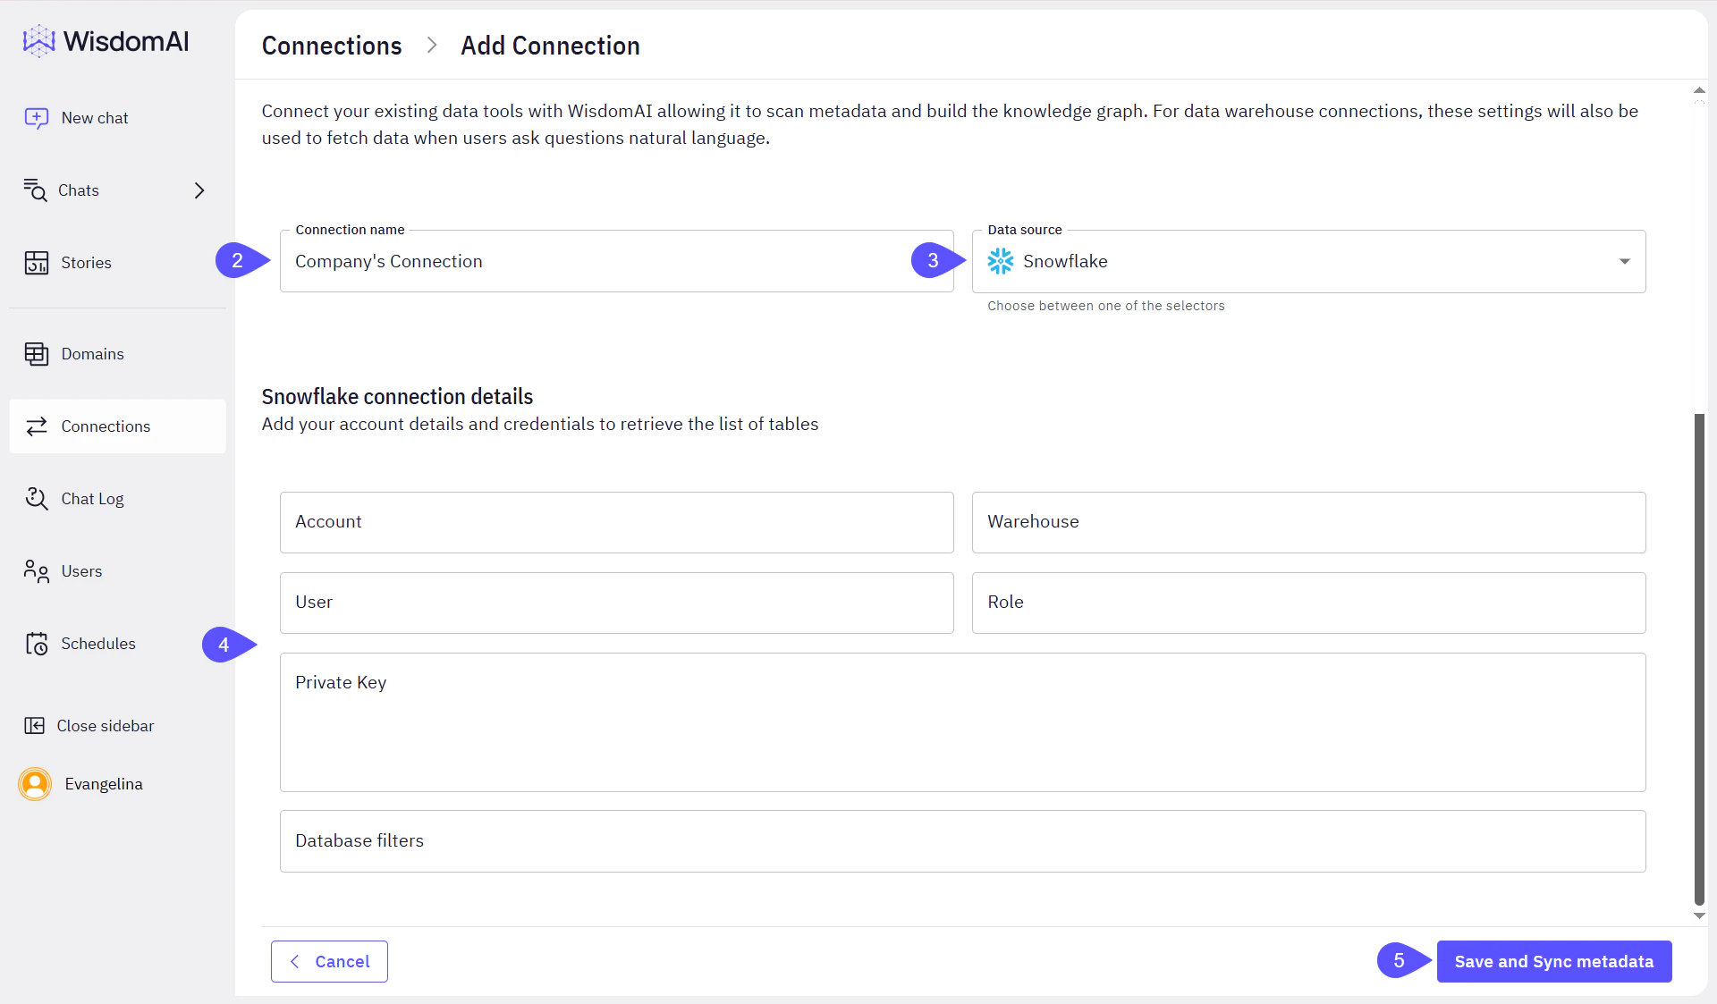Expand the Connections breadcrumb chevron

432,45
